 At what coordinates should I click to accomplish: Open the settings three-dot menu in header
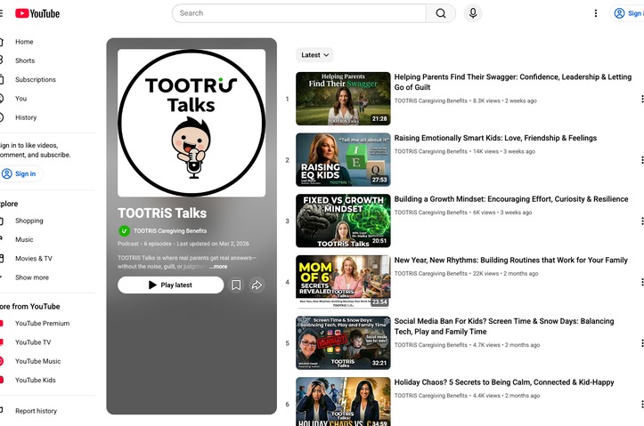click(x=596, y=13)
